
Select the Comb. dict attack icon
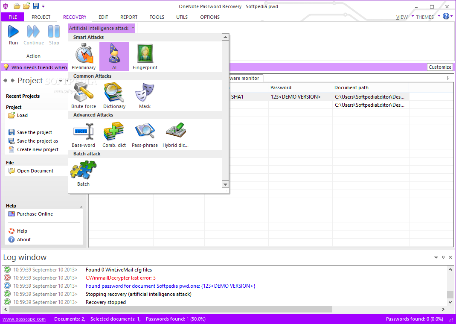point(114,134)
